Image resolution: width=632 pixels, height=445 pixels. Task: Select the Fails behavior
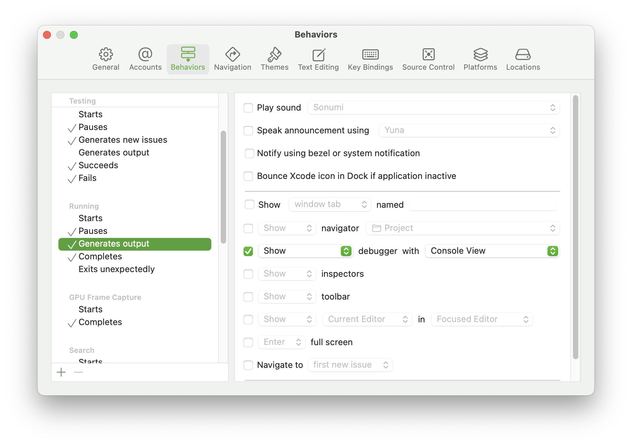pos(135,178)
